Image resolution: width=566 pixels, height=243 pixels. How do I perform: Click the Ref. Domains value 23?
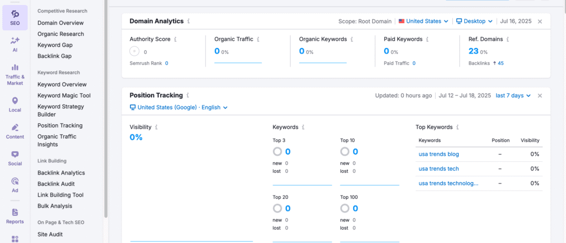click(x=474, y=51)
